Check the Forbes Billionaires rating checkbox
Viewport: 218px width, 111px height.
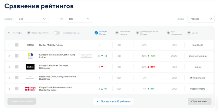click(17, 67)
